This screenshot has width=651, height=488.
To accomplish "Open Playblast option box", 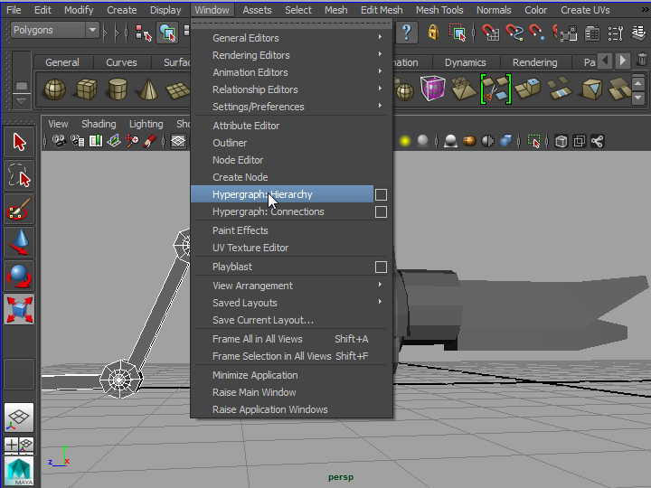I will coord(381,267).
